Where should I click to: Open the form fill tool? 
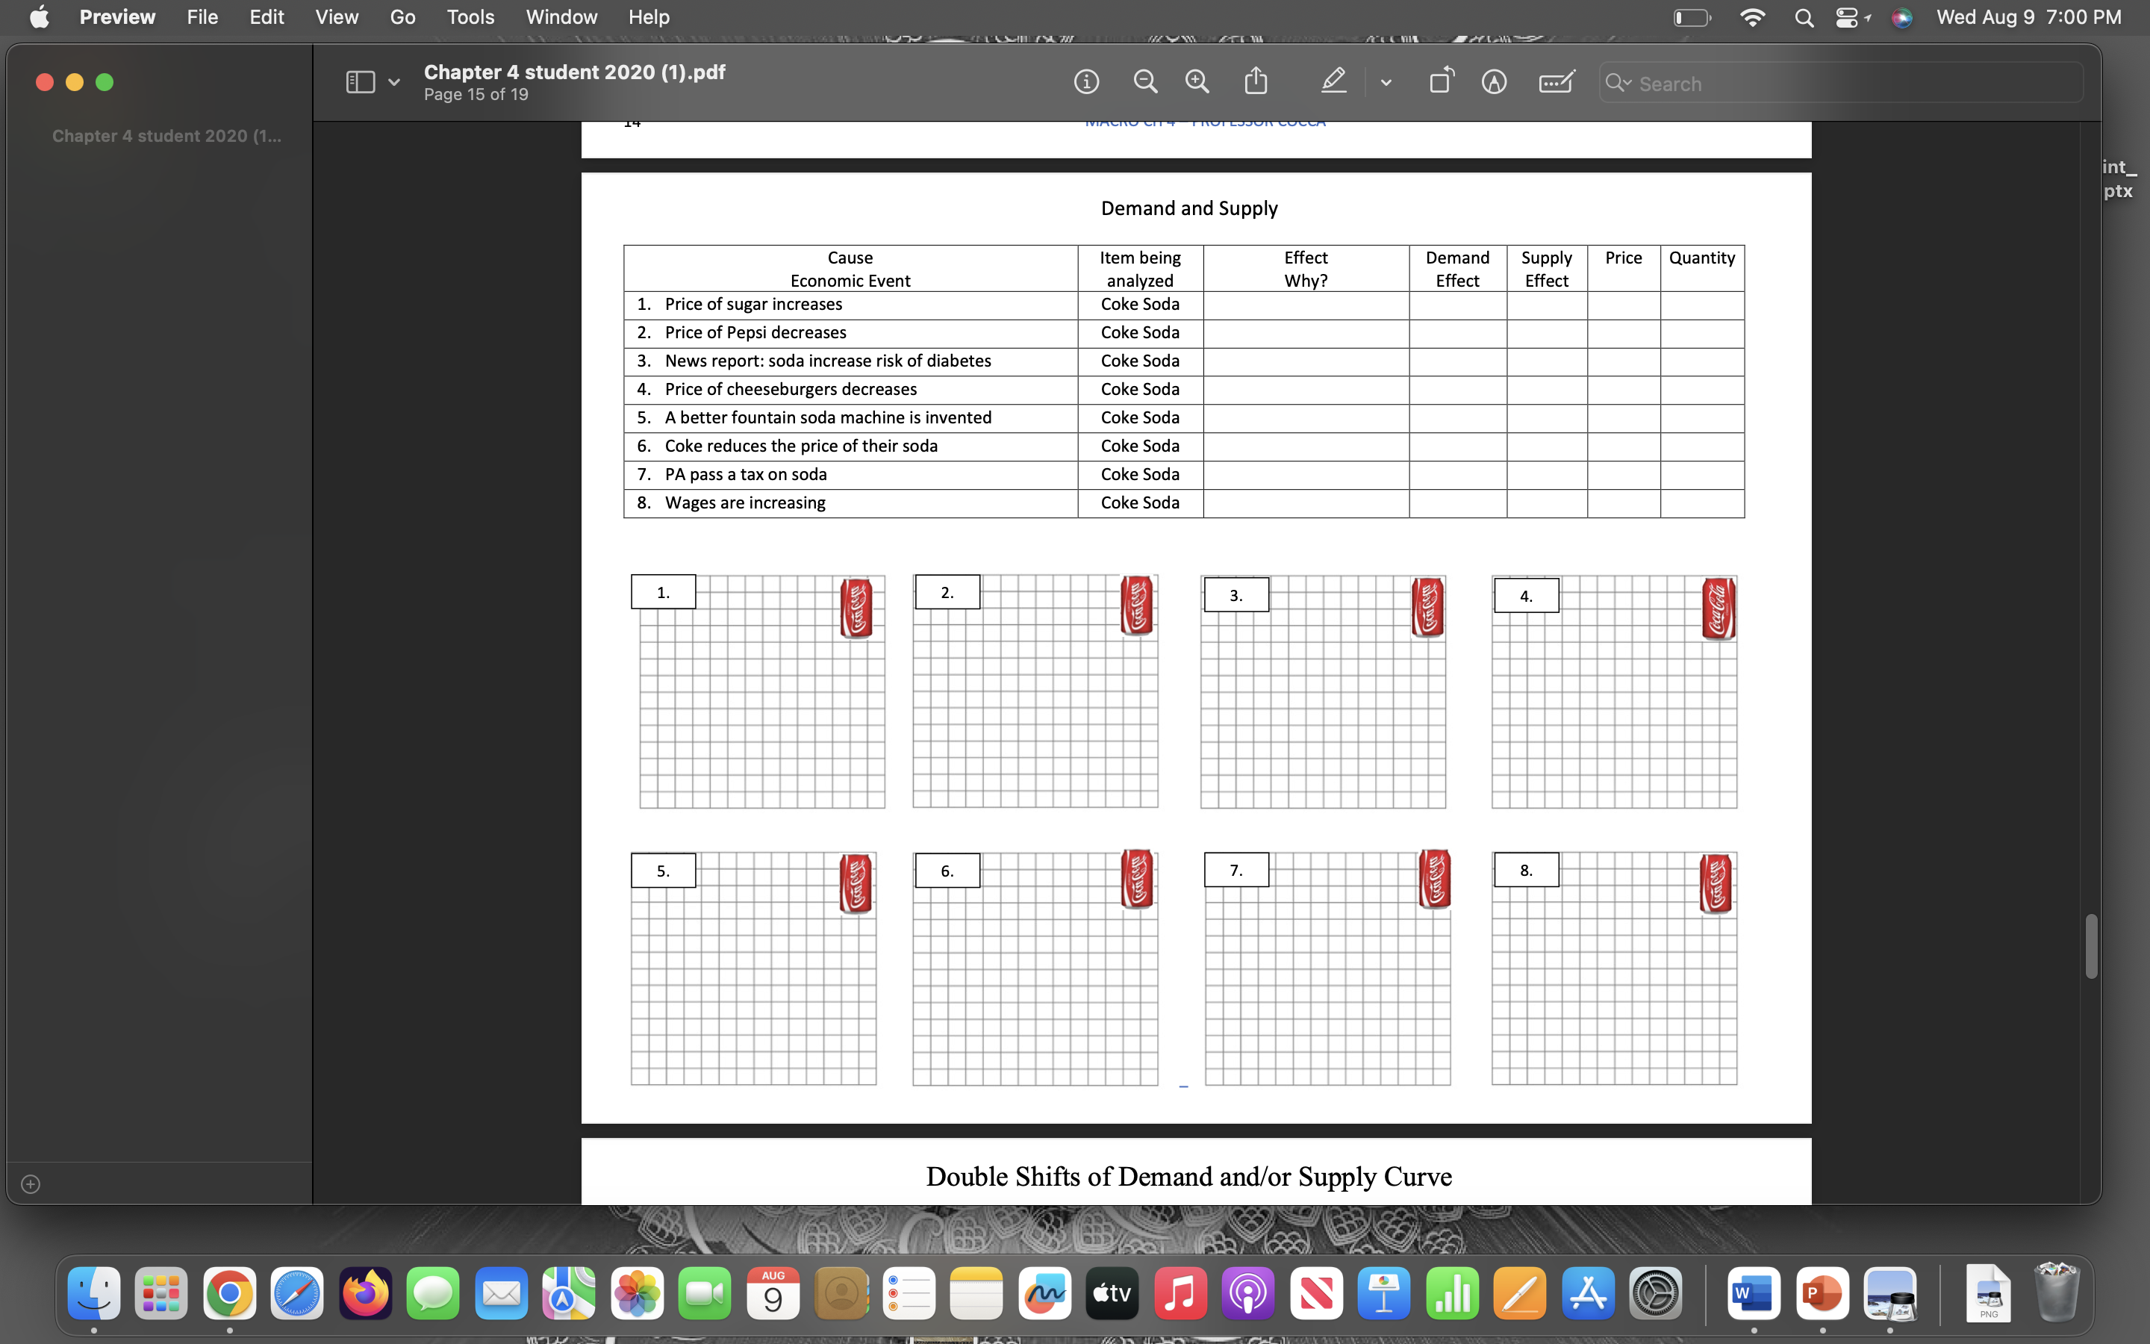point(1555,81)
